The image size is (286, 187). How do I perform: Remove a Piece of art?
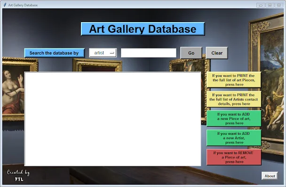pos(234,157)
